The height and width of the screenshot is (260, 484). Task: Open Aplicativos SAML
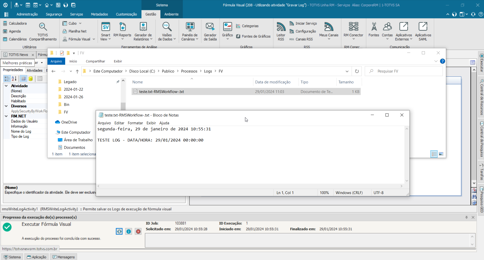click(x=423, y=31)
